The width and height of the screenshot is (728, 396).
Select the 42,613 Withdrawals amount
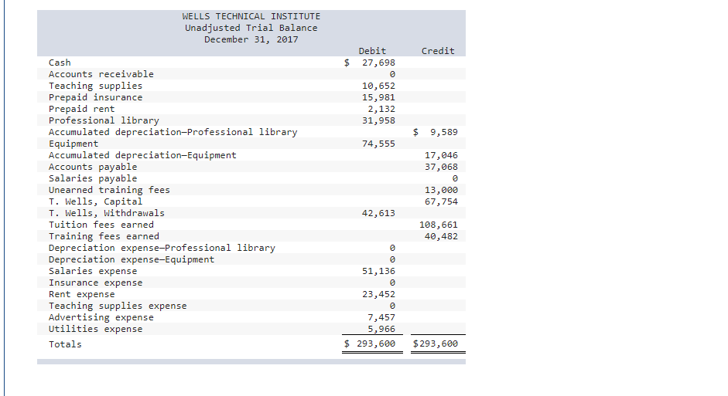click(x=378, y=213)
